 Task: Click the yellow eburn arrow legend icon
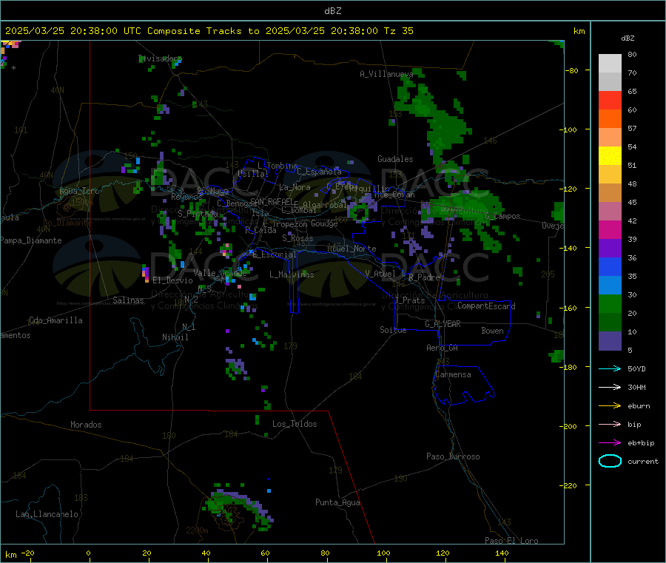610,405
